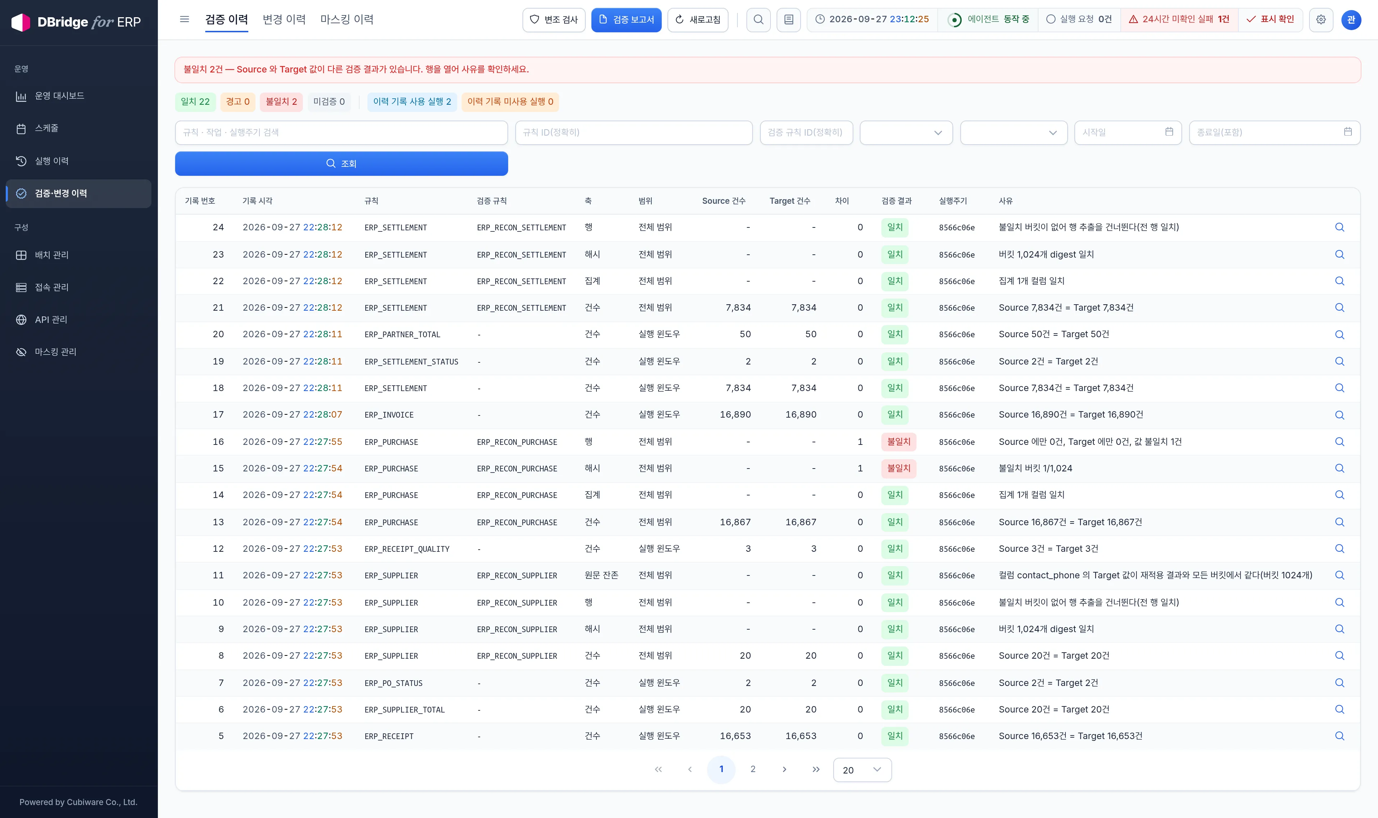This screenshot has width=1378, height=818.
Task: Open detail magnifier for record 11
Action: (1339, 575)
